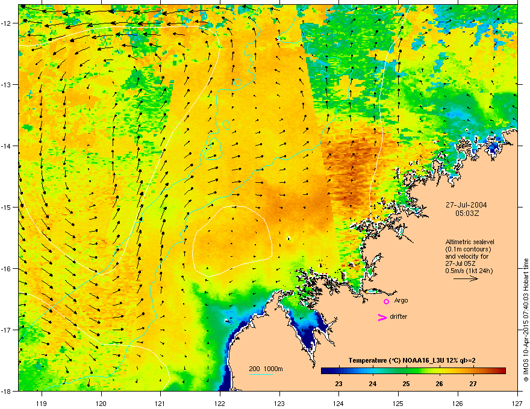Click the longitude axis label 124

click(338, 404)
